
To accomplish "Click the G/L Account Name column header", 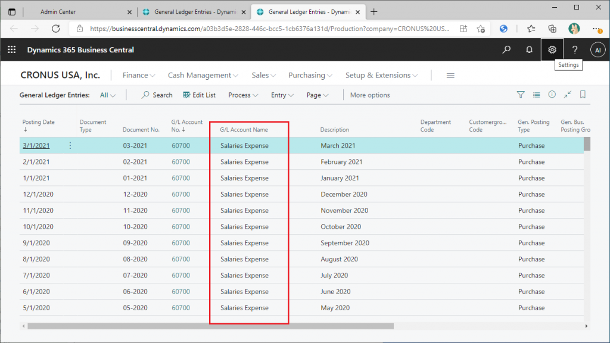I will pos(244,129).
